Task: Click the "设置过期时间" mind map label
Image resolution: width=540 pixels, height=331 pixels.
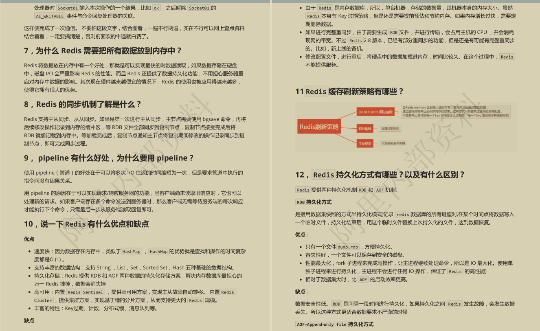Action: (390, 129)
